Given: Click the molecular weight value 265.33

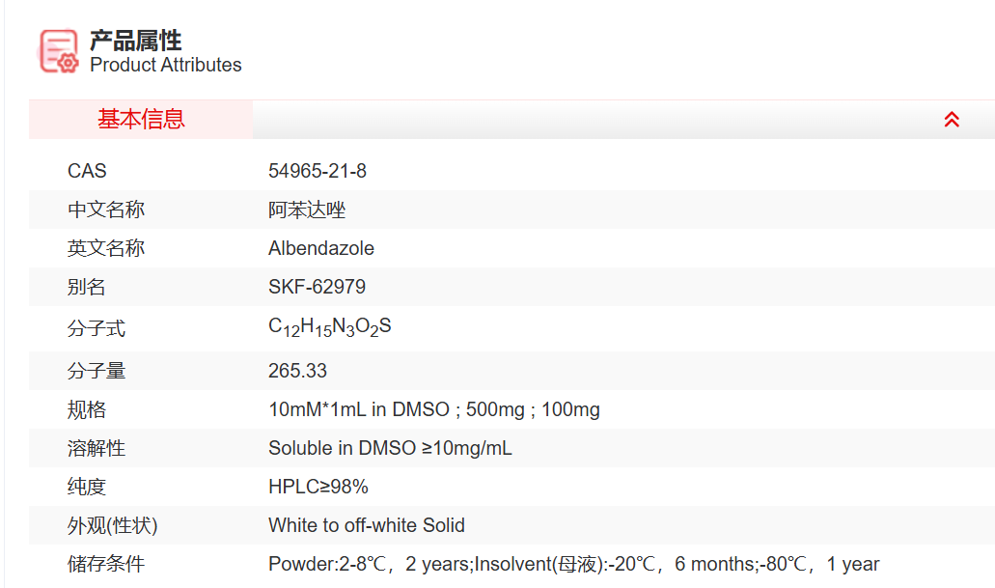Looking at the screenshot, I should pyautogui.click(x=298, y=371).
